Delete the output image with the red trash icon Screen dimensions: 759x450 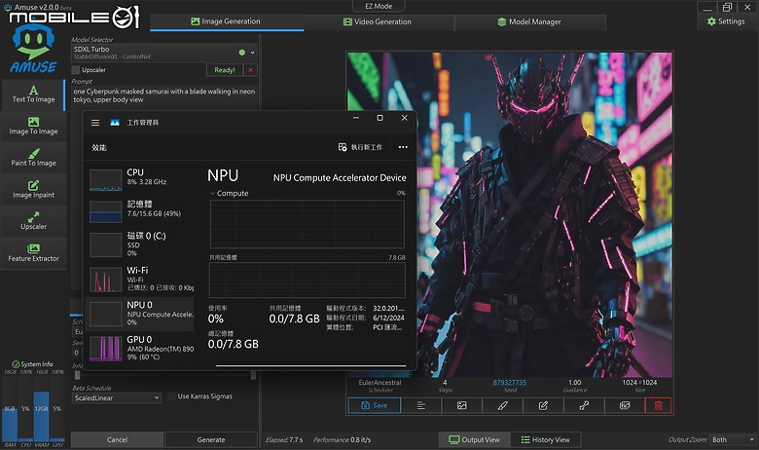(659, 405)
